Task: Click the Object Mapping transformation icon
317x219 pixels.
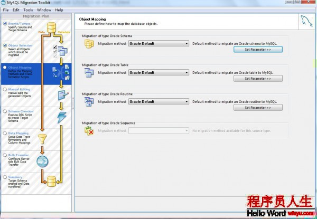Action: coord(61,72)
